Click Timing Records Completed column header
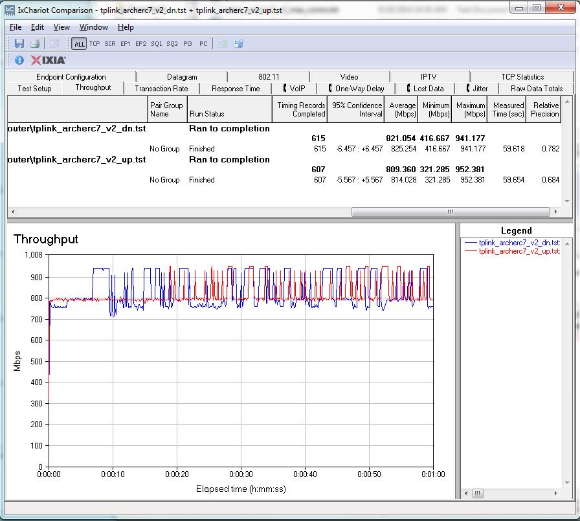Image resolution: width=580 pixels, height=521 pixels. 300,109
